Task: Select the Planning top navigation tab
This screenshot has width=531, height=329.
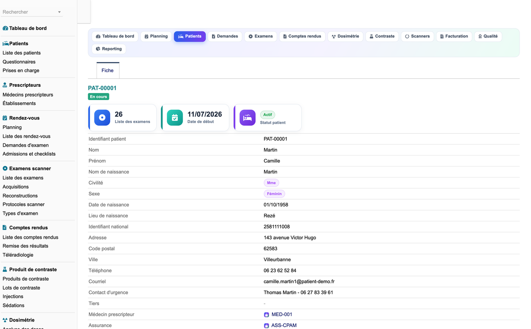Action: pyautogui.click(x=156, y=36)
